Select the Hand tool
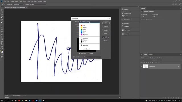The image size is (182, 102). (2, 42)
